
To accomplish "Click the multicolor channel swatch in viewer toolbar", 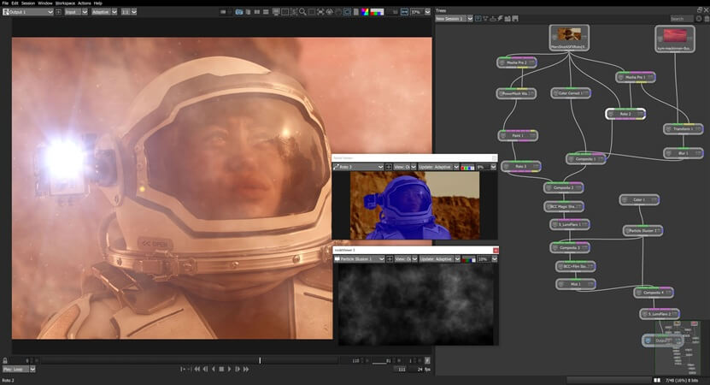I will tap(377, 12).
